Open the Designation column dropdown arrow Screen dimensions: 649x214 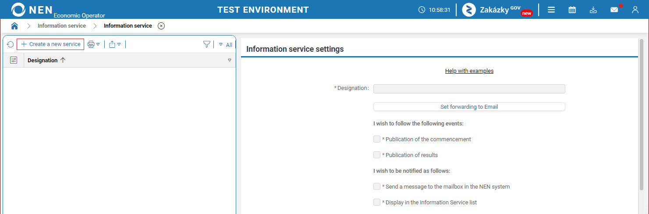pos(230,60)
